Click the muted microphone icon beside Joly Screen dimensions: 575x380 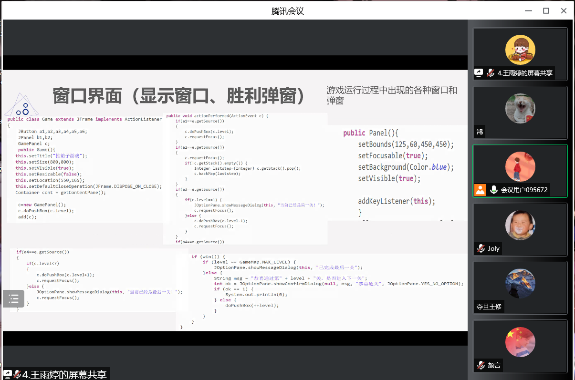click(481, 248)
